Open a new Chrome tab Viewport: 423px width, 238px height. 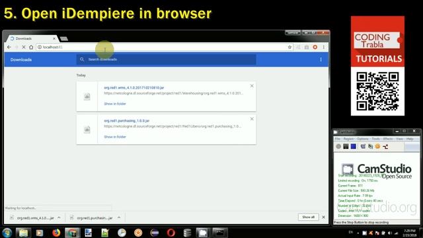click(64, 39)
